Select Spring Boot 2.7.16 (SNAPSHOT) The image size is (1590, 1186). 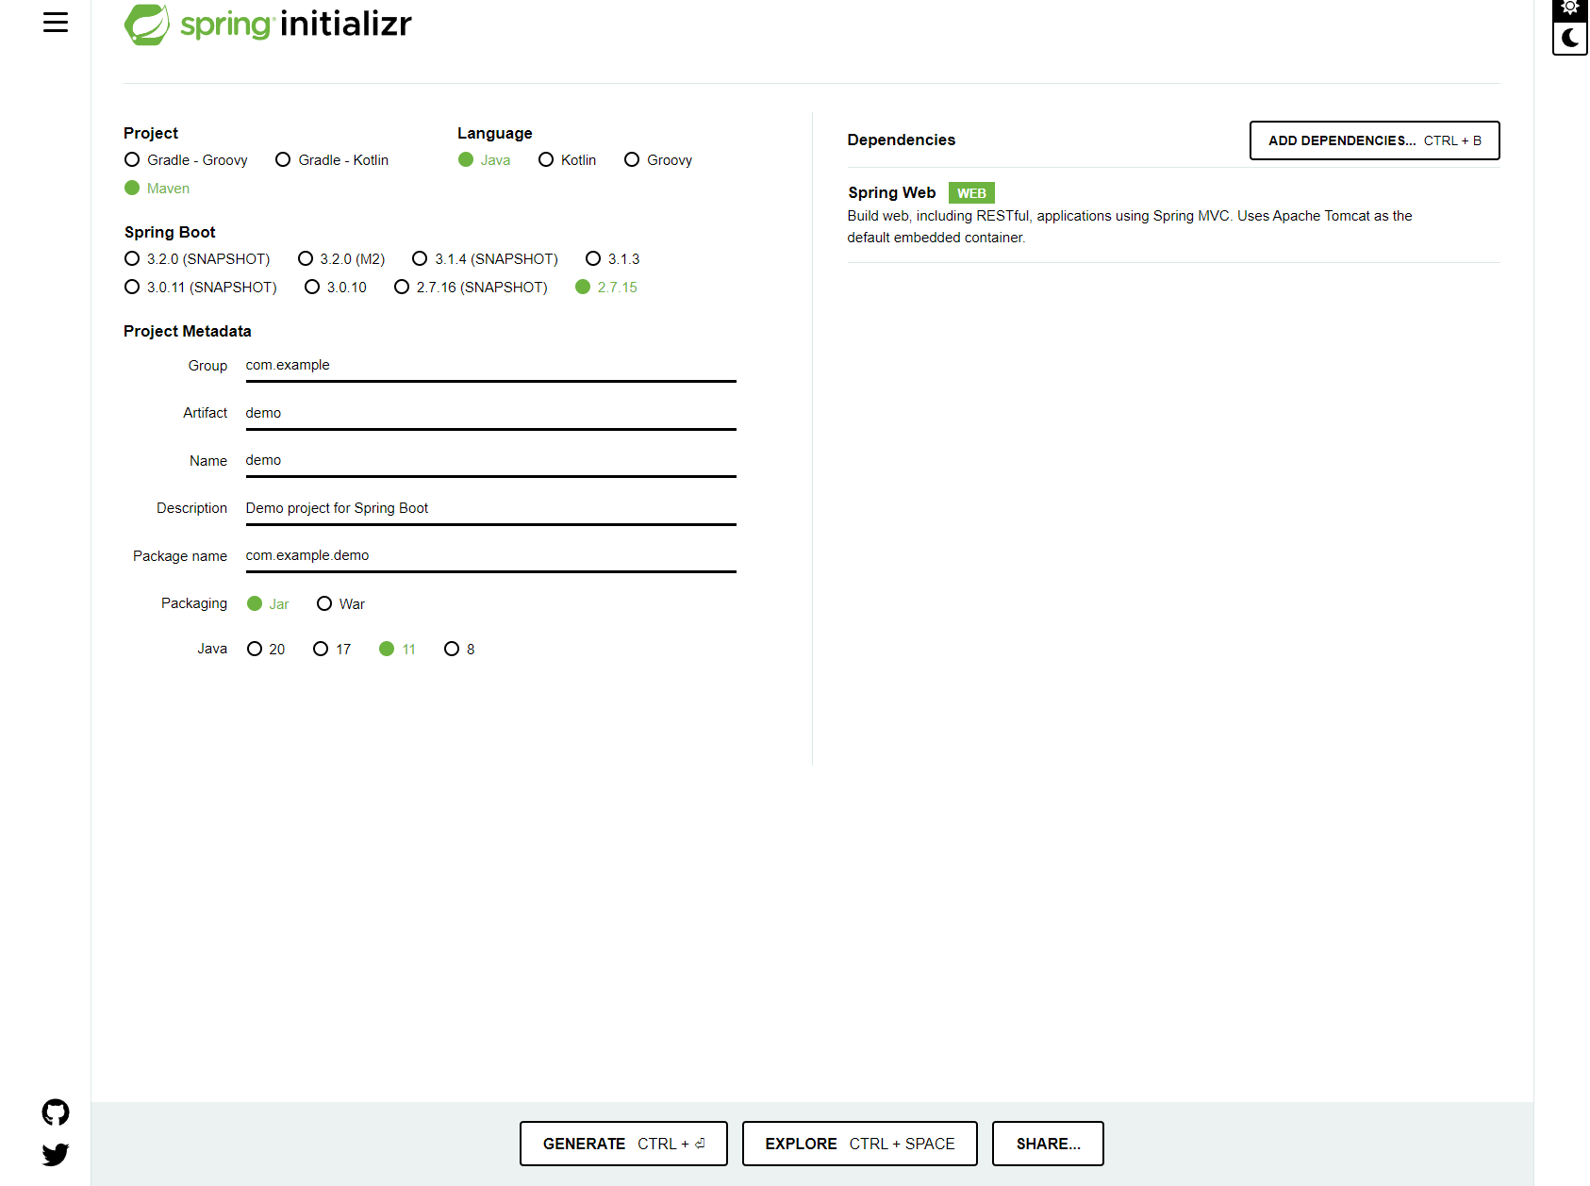point(471,288)
